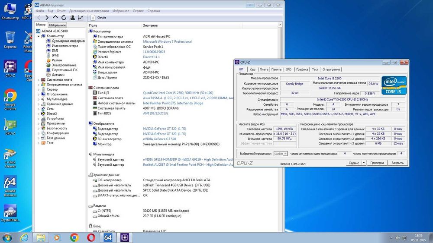The image size is (433, 243).
Task: Switch to CPU-Z Графика tab
Action: pyautogui.click(x=302, y=69)
